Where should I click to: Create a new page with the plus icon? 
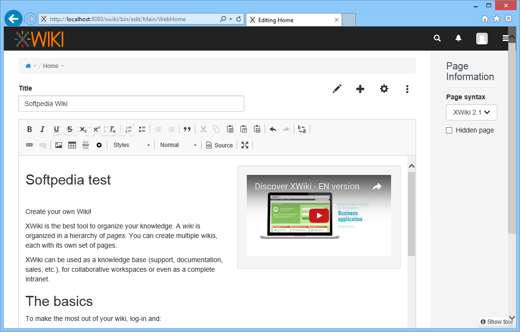360,89
